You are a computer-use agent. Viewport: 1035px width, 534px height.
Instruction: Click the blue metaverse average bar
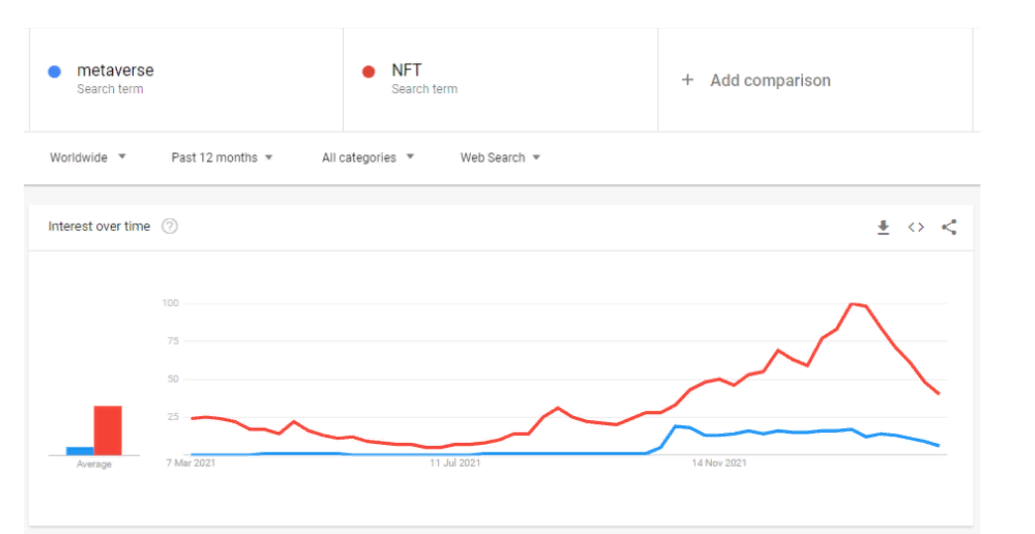80,451
